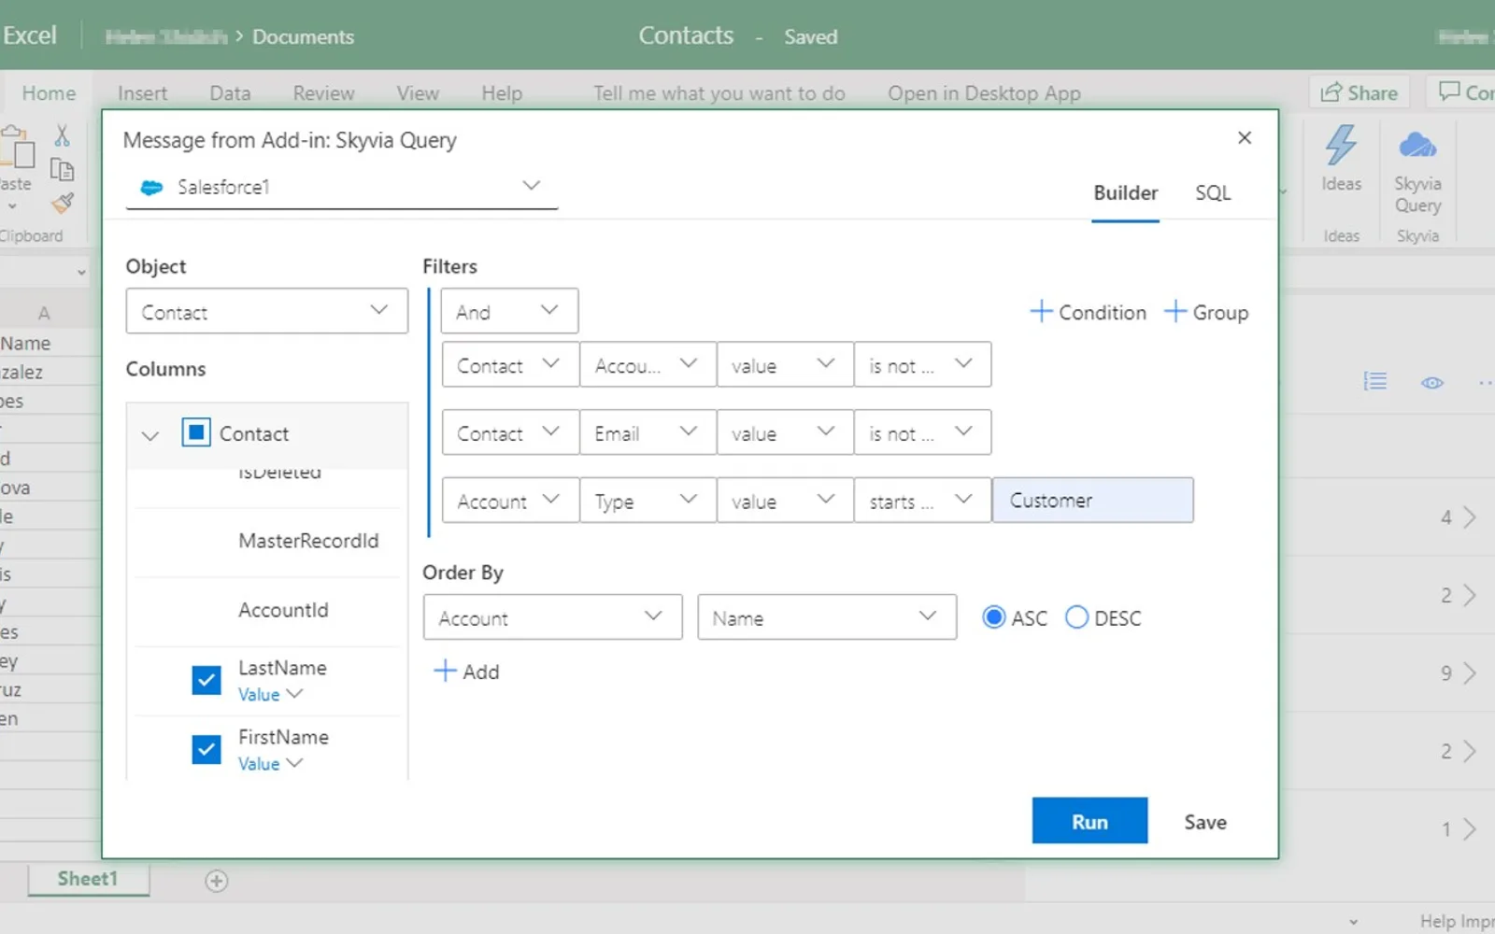The height and width of the screenshot is (934, 1495).
Task: Switch to the SQL tab
Action: 1213,192
